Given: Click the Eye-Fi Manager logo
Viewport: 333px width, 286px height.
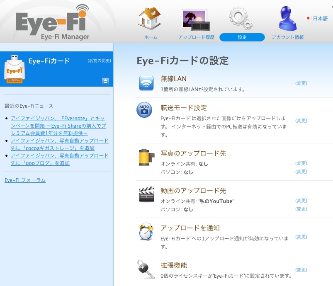Looking at the screenshot, I should tap(52, 22).
